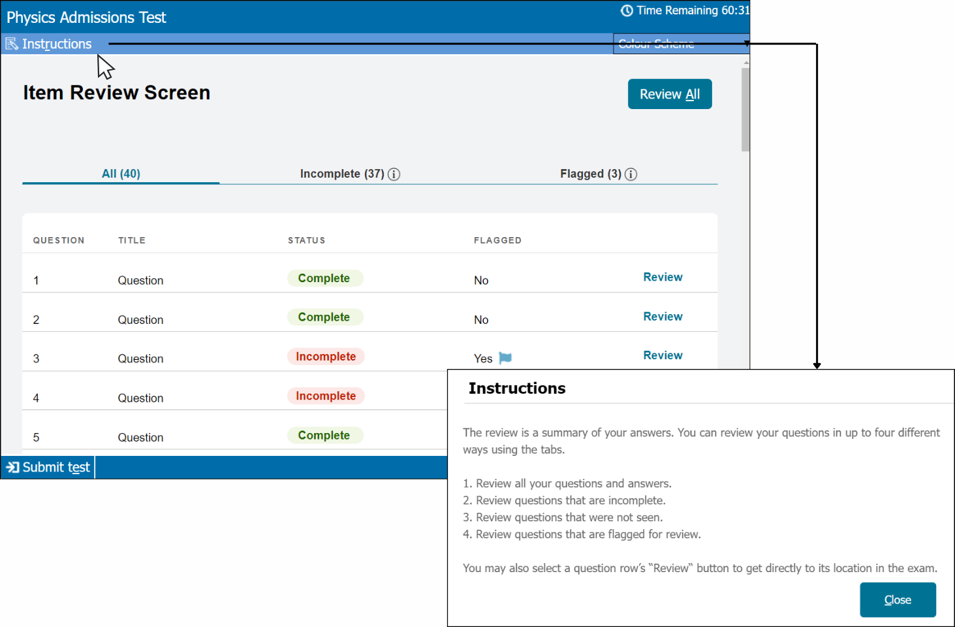Click the blue flag icon on question 3
The width and height of the screenshot is (955, 627).
click(505, 358)
